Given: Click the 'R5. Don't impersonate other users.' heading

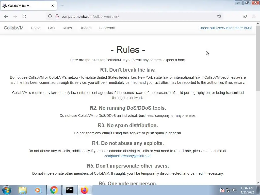Looking at the screenshot, I should coord(128,166).
